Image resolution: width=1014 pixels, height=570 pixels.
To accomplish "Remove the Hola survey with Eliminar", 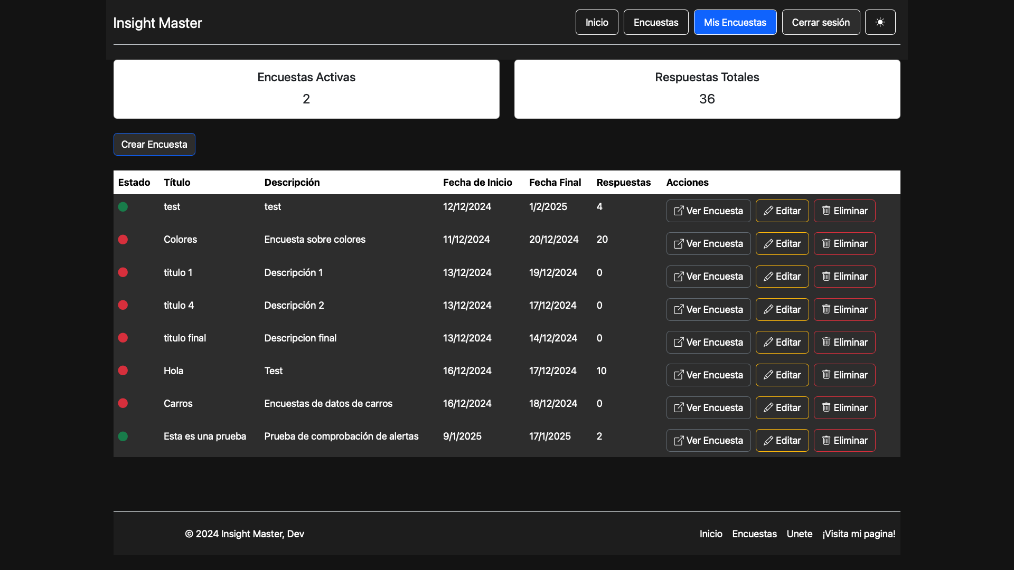I will [x=844, y=375].
